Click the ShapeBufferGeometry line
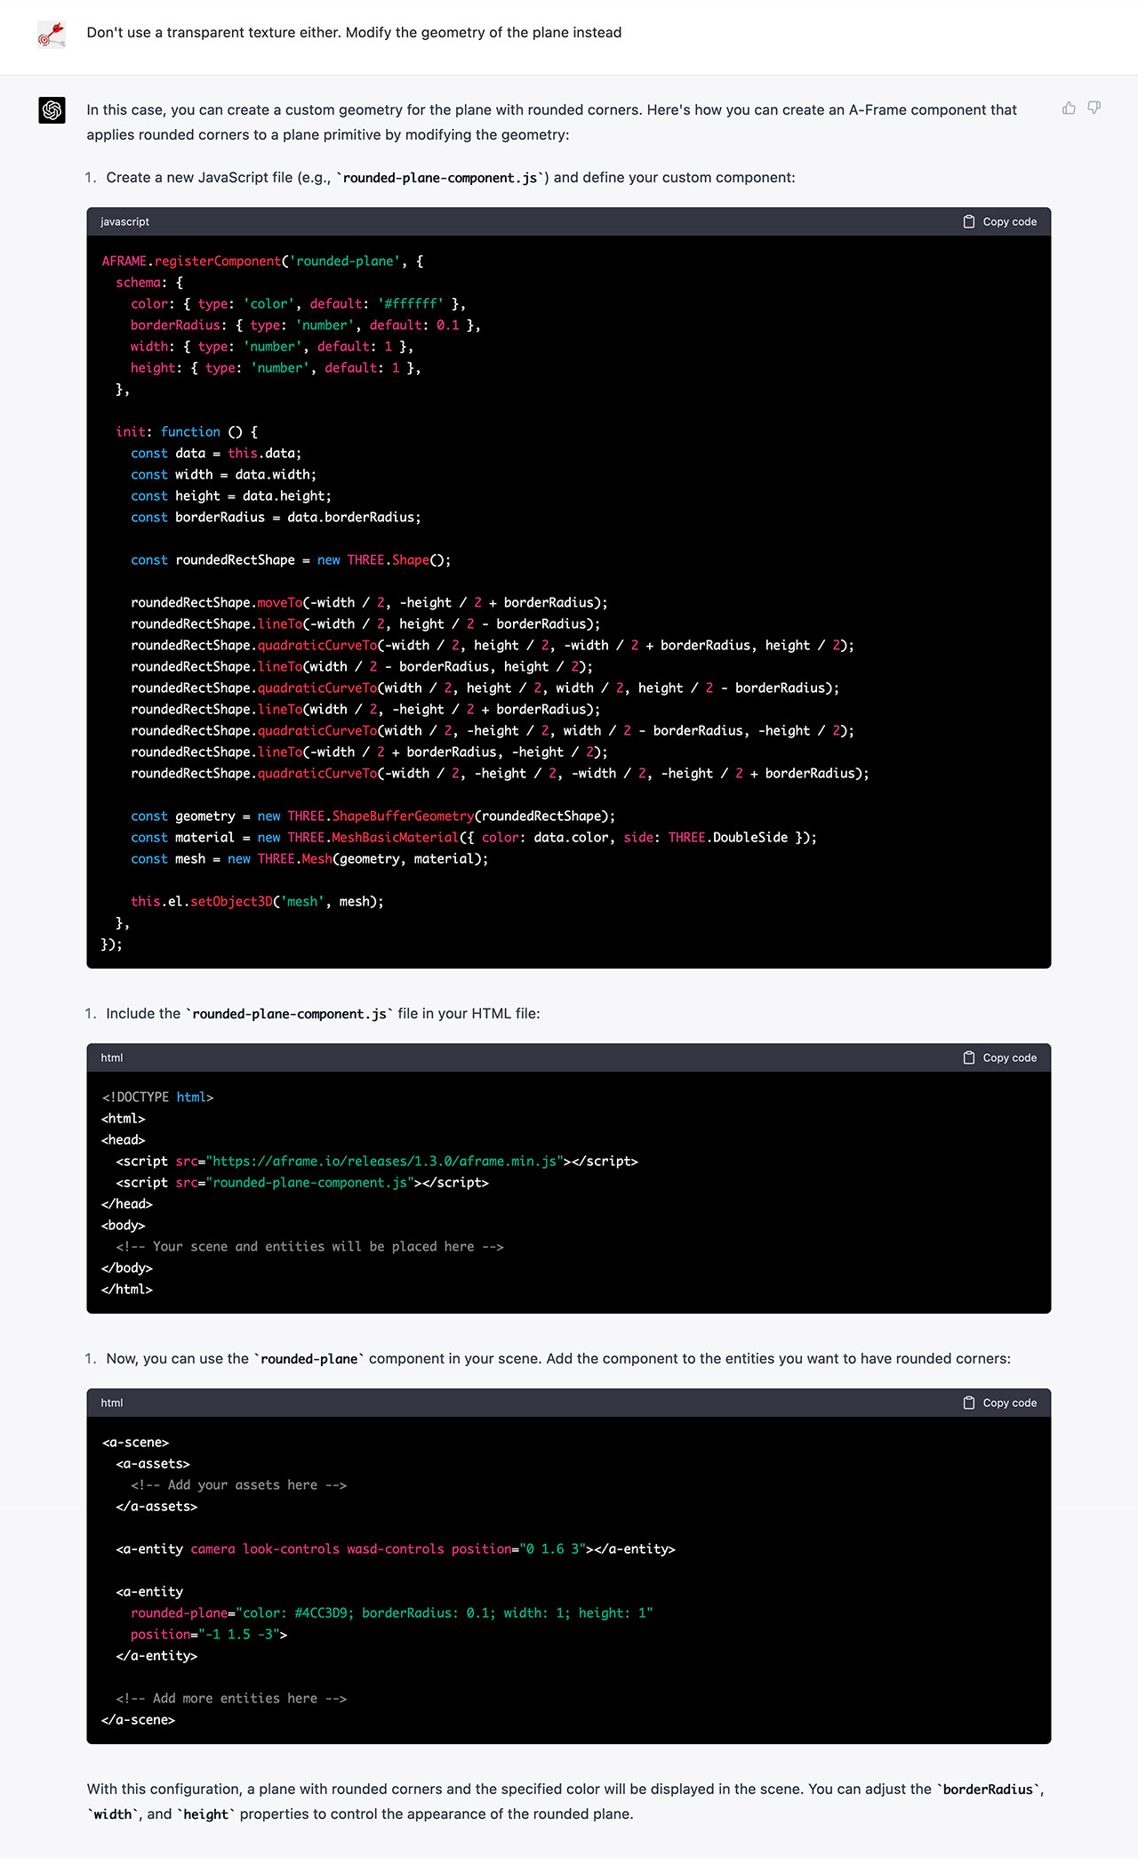This screenshot has width=1138, height=1858. pyautogui.click(x=373, y=816)
